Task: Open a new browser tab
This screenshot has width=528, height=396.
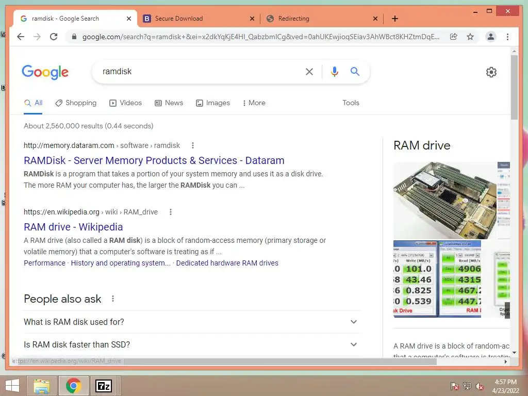Action: tap(395, 19)
